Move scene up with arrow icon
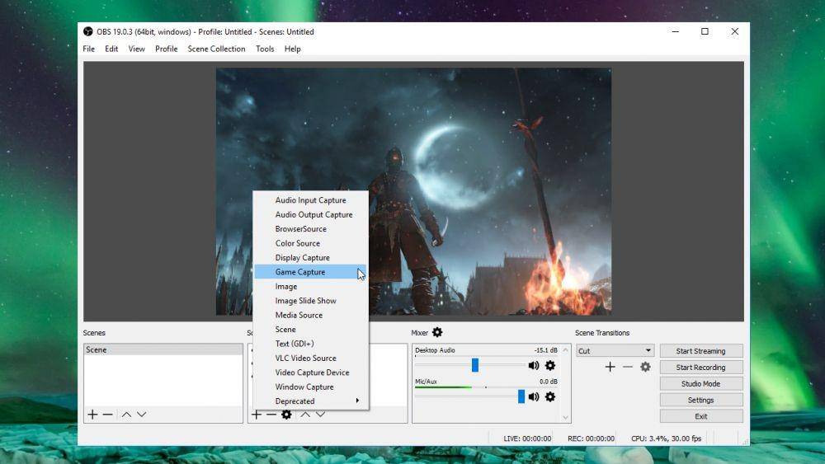This screenshot has height=464, width=825. point(126,415)
